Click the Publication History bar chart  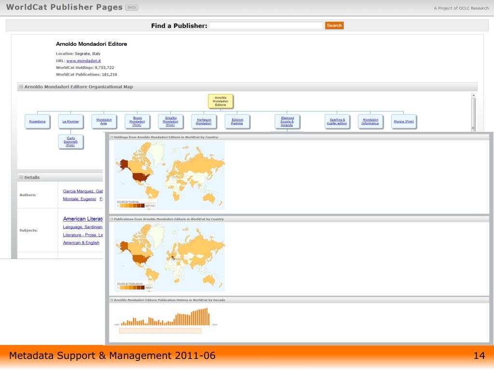(x=165, y=317)
